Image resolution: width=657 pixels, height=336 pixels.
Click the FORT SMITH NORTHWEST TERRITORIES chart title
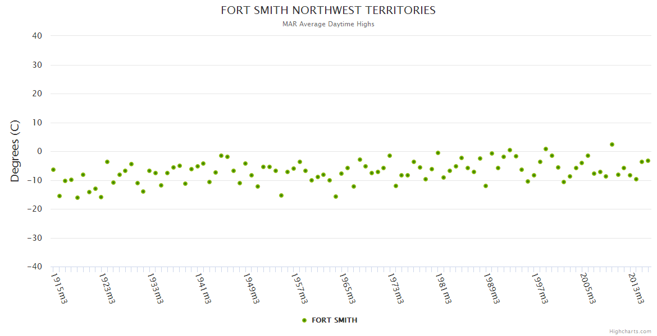[328, 11]
